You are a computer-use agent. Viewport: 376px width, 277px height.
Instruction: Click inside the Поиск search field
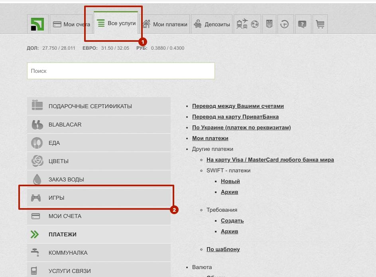pos(121,71)
